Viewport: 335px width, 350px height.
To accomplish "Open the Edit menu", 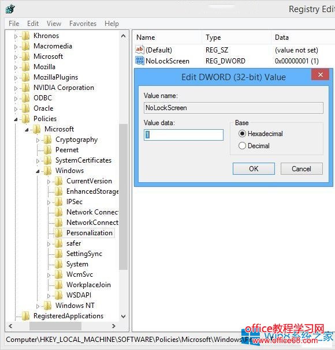I will point(33,24).
